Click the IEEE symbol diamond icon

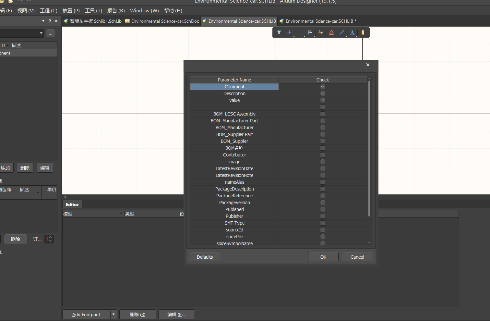click(x=331, y=32)
